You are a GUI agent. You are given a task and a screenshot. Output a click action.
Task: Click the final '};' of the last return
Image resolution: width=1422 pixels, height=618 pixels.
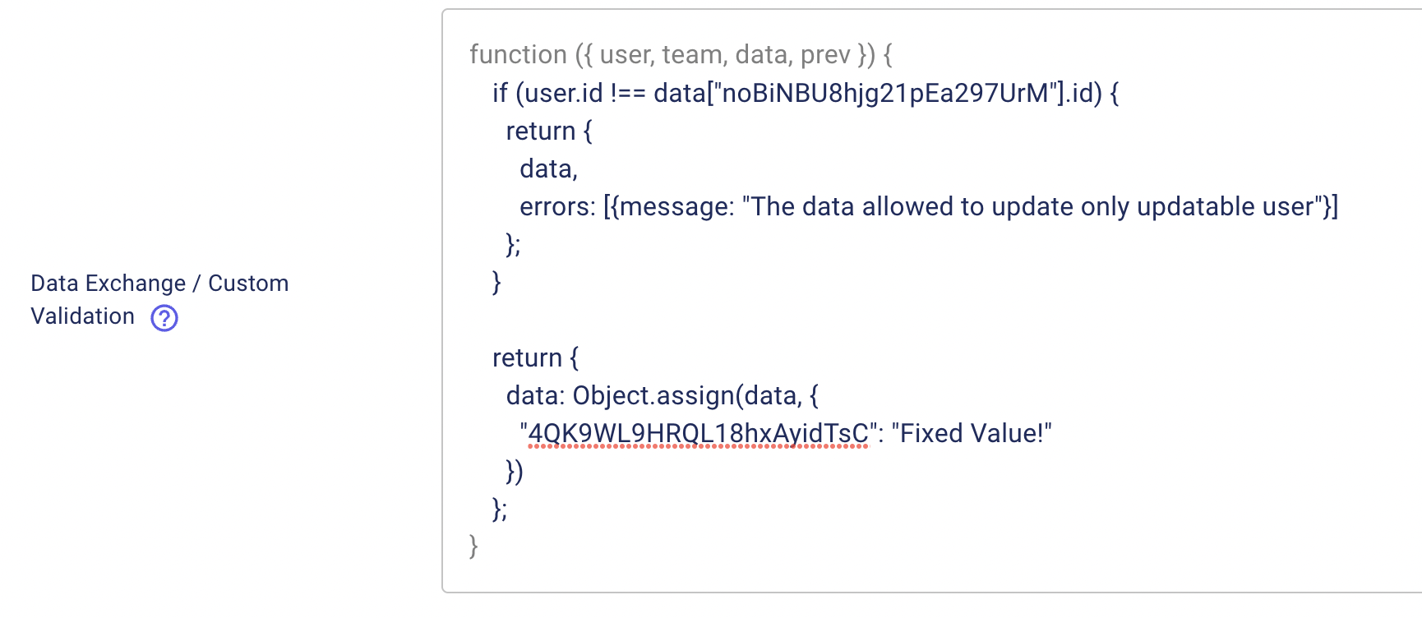point(500,509)
